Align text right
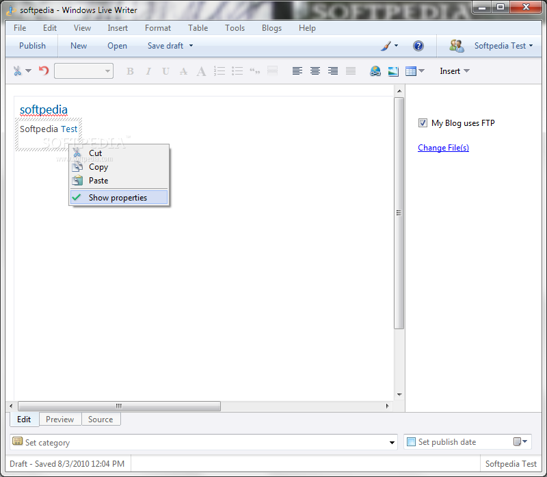 click(x=333, y=71)
